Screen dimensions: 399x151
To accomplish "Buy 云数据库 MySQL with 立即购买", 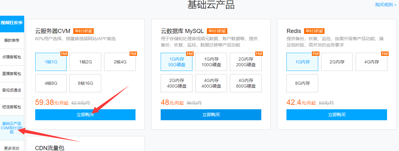I will (211, 115).
